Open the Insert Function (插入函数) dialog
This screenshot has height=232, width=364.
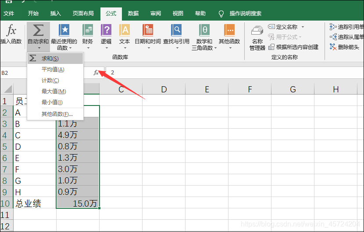11,34
